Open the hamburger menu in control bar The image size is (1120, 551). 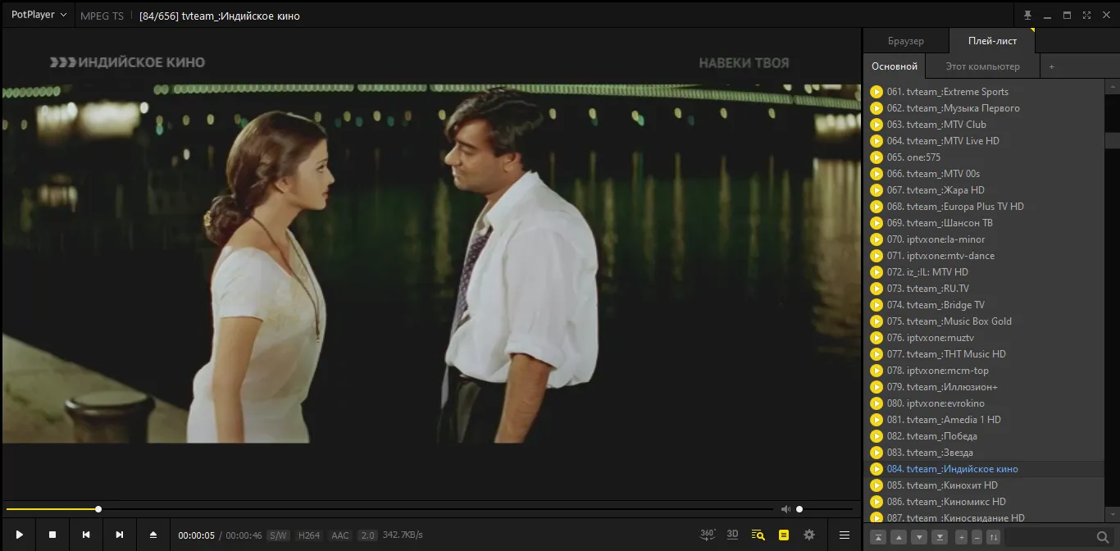coord(845,535)
